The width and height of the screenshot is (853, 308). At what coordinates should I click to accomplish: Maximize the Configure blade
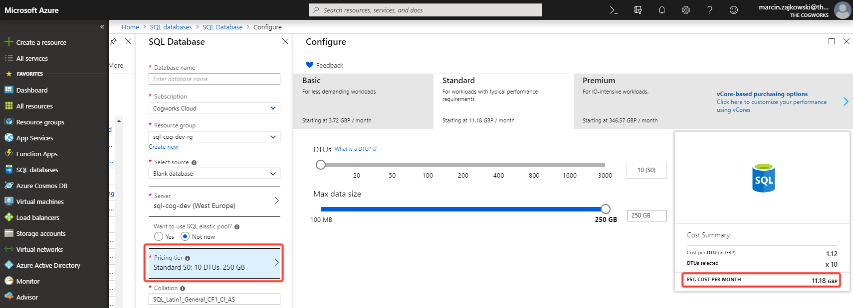click(832, 41)
